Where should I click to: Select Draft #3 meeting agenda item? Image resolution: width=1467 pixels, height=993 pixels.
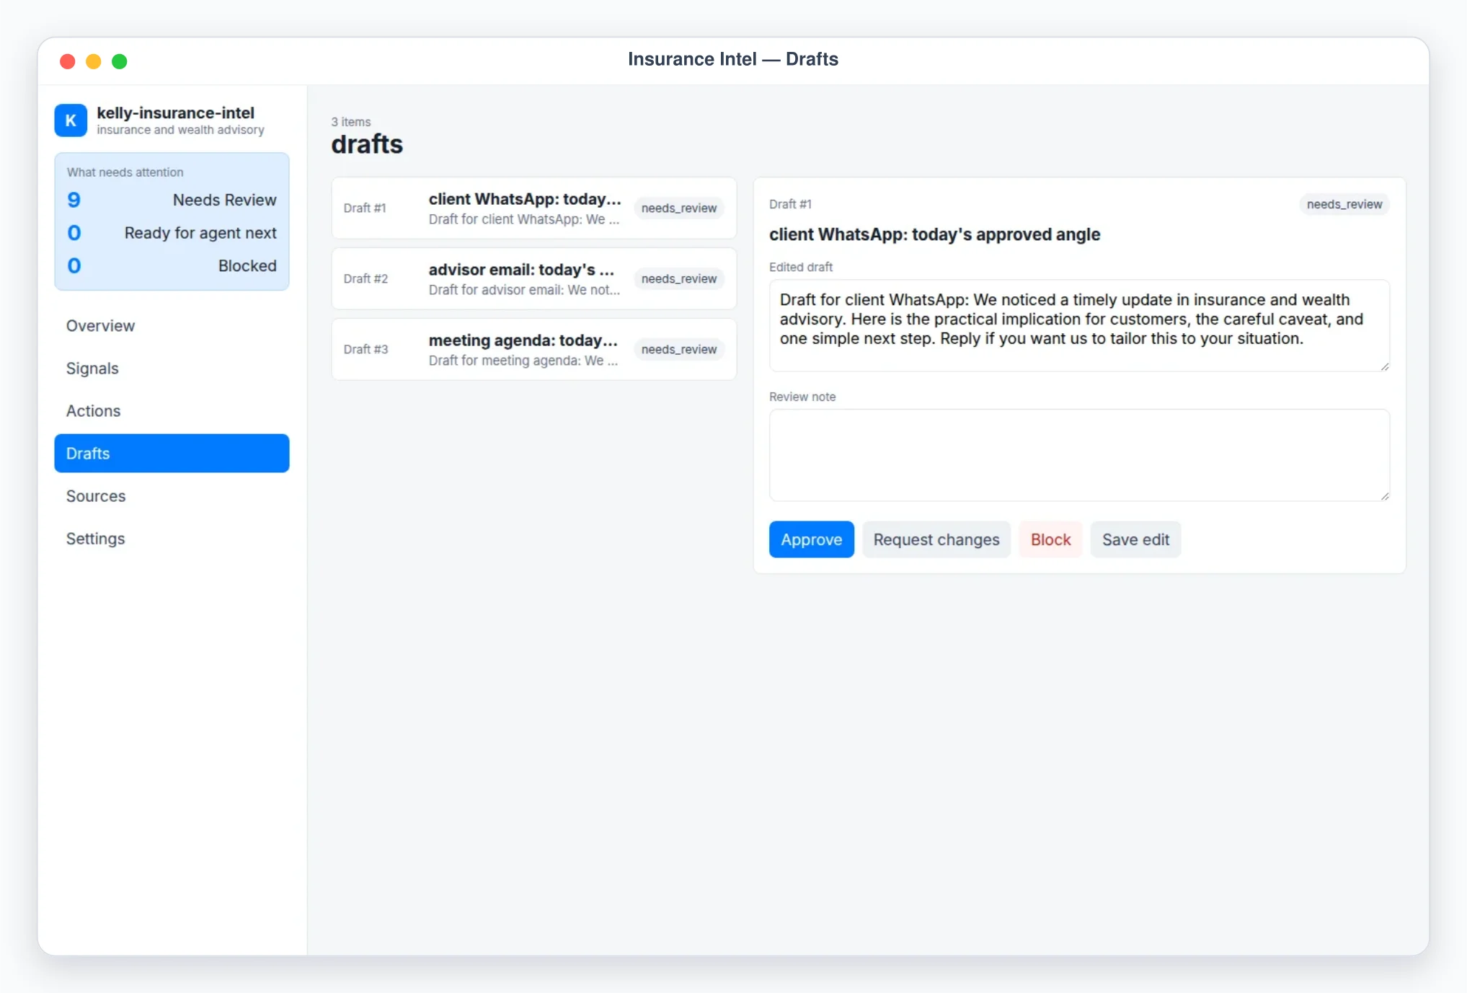point(533,350)
